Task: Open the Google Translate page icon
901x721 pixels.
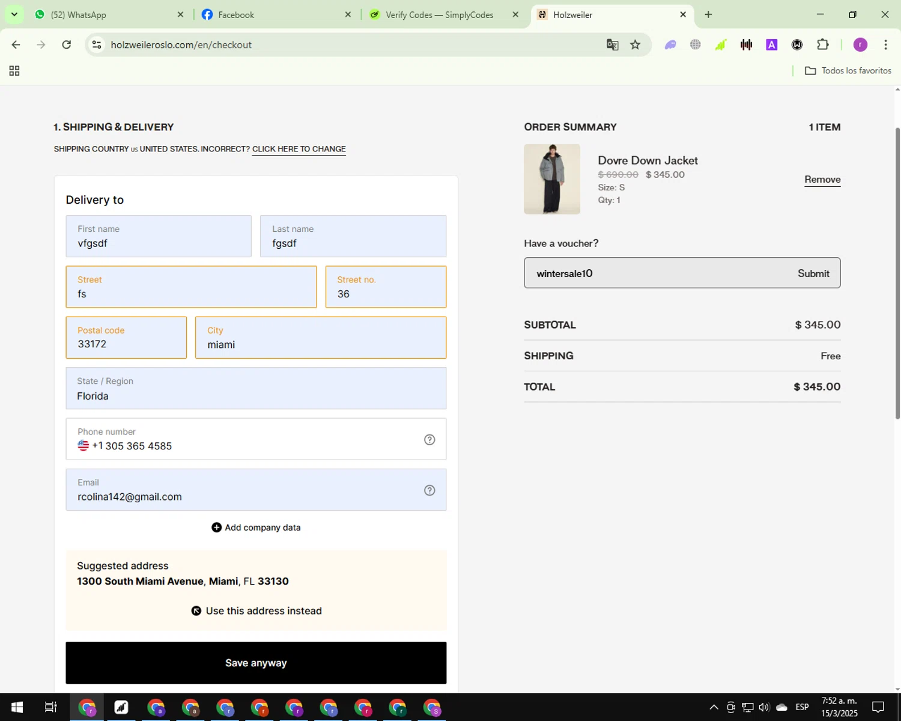Action: 612,44
